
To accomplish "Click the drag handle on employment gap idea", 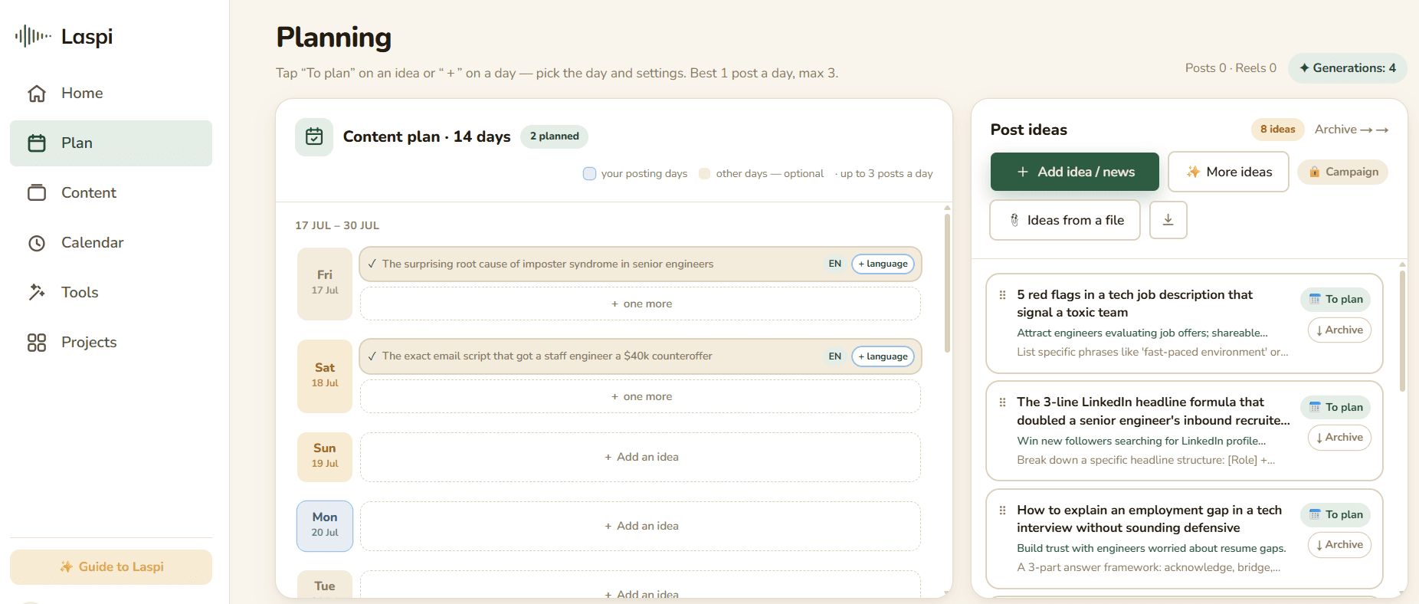I will tap(1002, 510).
